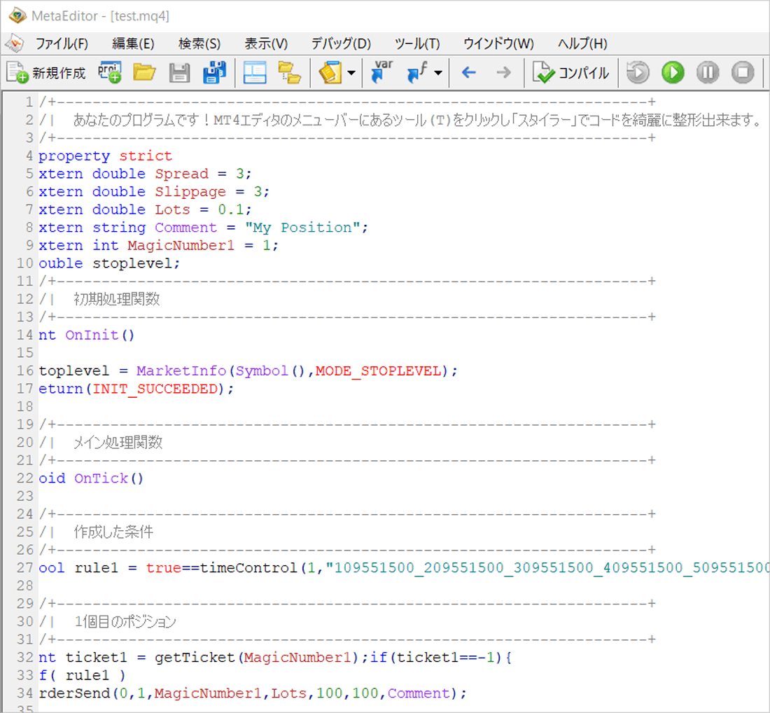The image size is (770, 713).
Task: Pause debugging with pause button
Action: point(708,73)
